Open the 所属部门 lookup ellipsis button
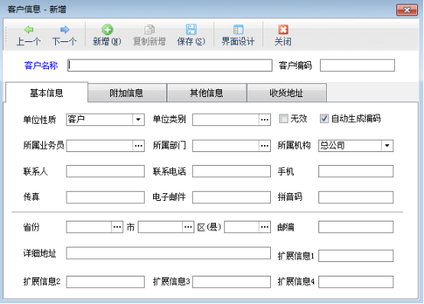The image size is (424, 304). (265, 146)
